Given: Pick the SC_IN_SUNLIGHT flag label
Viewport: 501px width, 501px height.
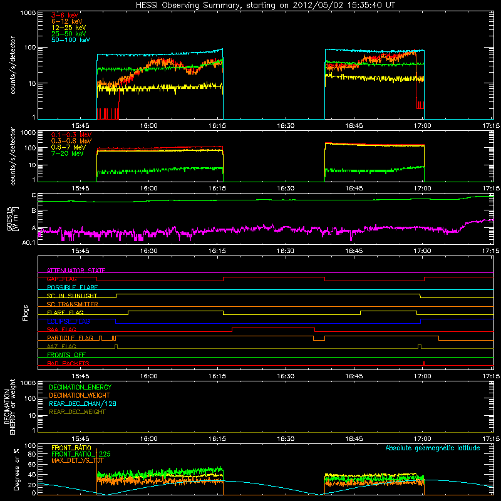Looking at the screenshot, I should 72,296.
